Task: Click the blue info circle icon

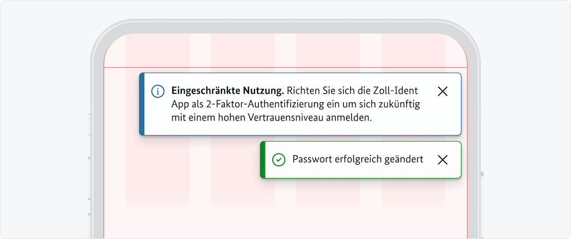Action: tap(158, 92)
